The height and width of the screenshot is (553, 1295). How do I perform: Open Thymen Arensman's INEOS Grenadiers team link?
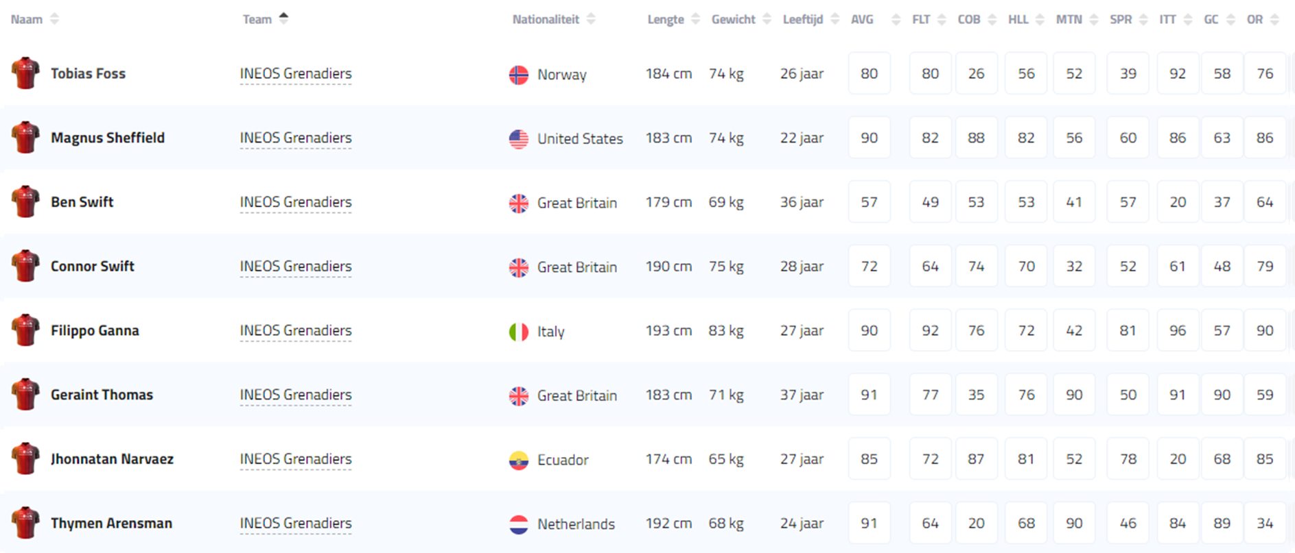coord(296,523)
